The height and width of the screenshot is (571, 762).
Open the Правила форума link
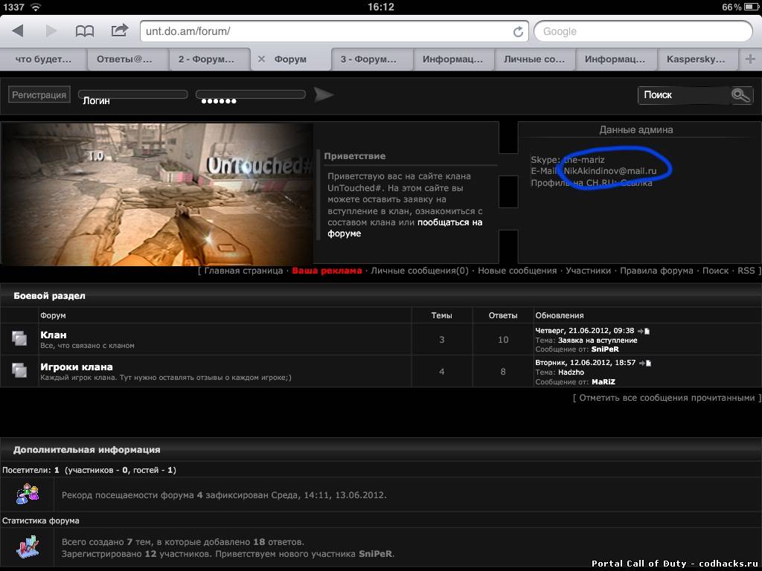click(656, 271)
